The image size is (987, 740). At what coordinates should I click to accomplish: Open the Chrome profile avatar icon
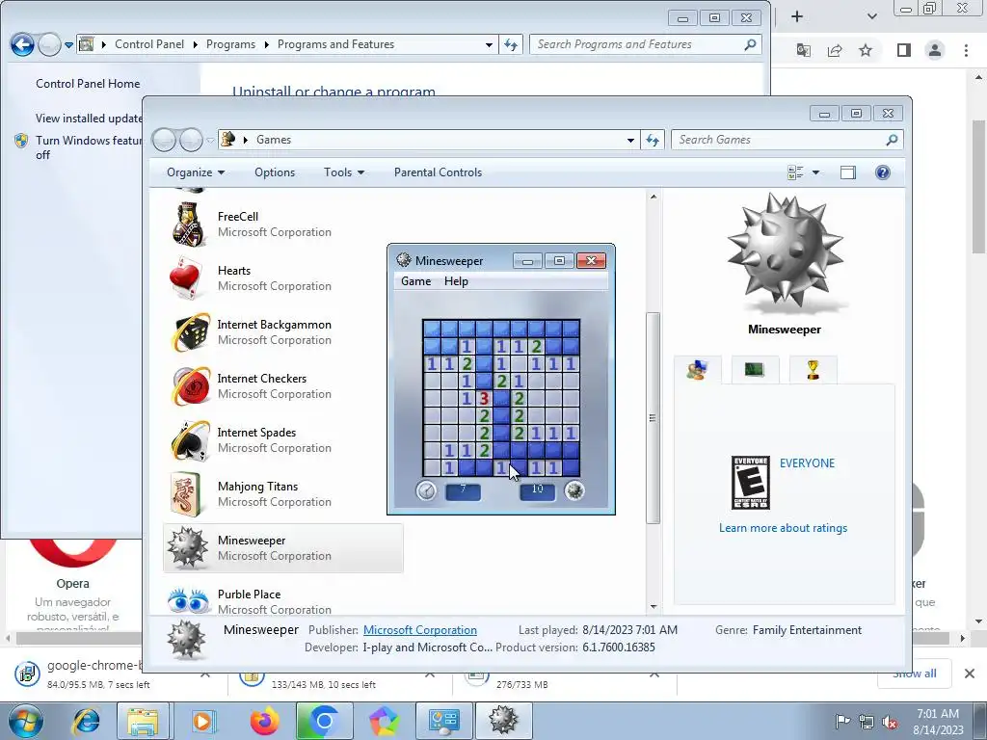[x=935, y=50]
